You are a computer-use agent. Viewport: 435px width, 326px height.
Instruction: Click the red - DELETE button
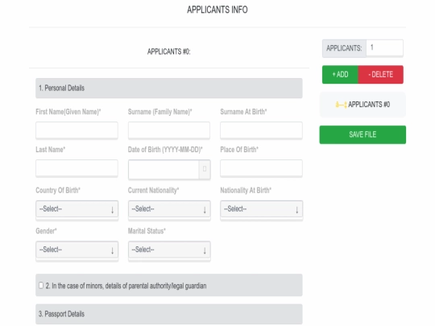click(x=380, y=75)
